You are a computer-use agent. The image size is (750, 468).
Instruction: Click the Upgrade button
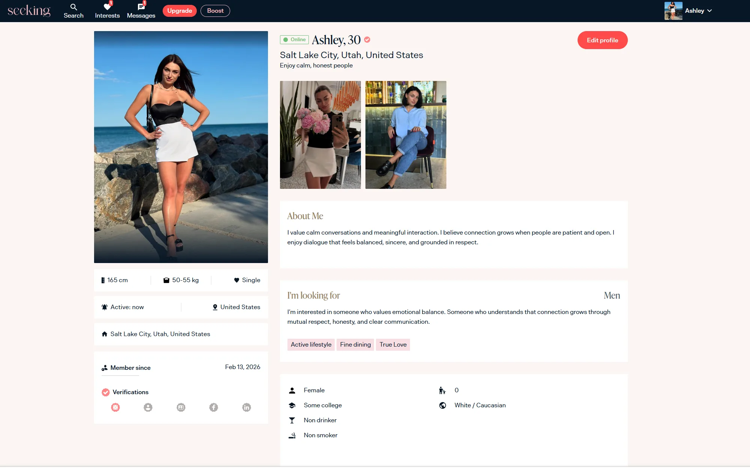[x=180, y=11]
